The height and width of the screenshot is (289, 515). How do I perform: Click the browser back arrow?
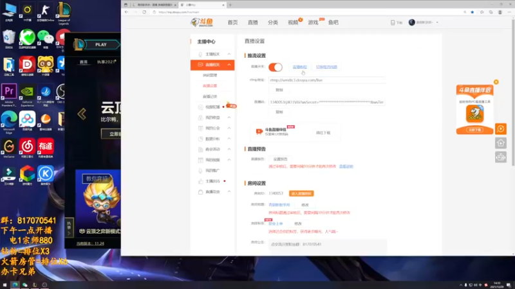click(x=126, y=12)
